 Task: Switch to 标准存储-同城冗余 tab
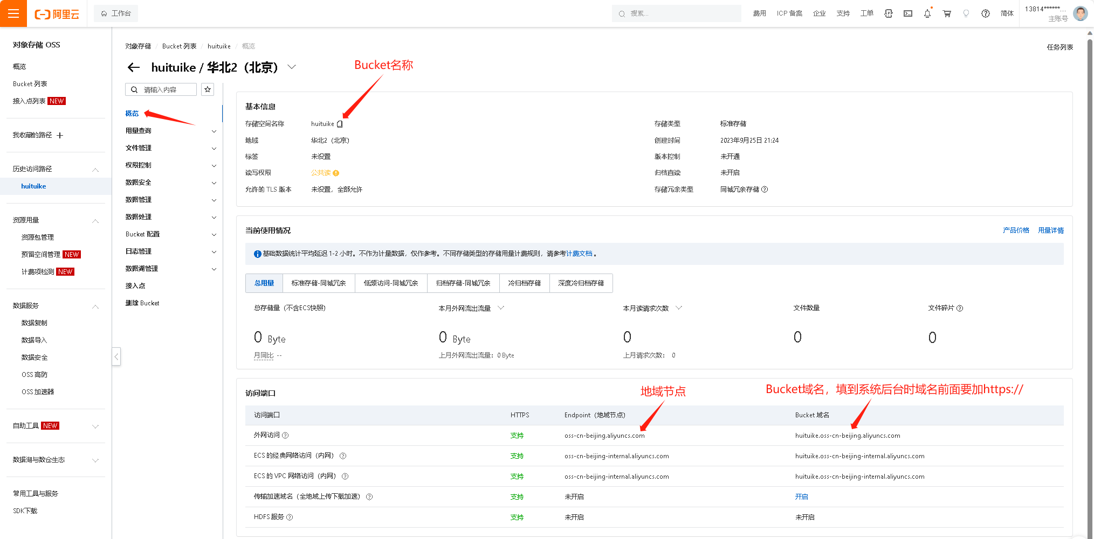[x=319, y=283]
